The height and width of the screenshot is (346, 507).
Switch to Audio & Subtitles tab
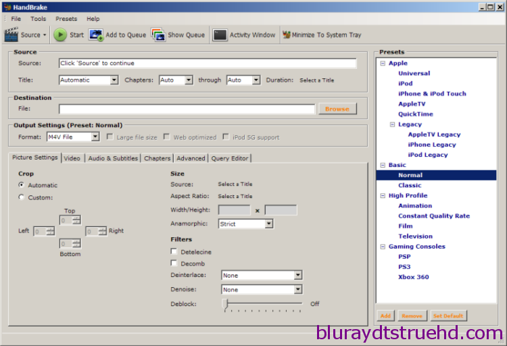pyautogui.click(x=113, y=158)
